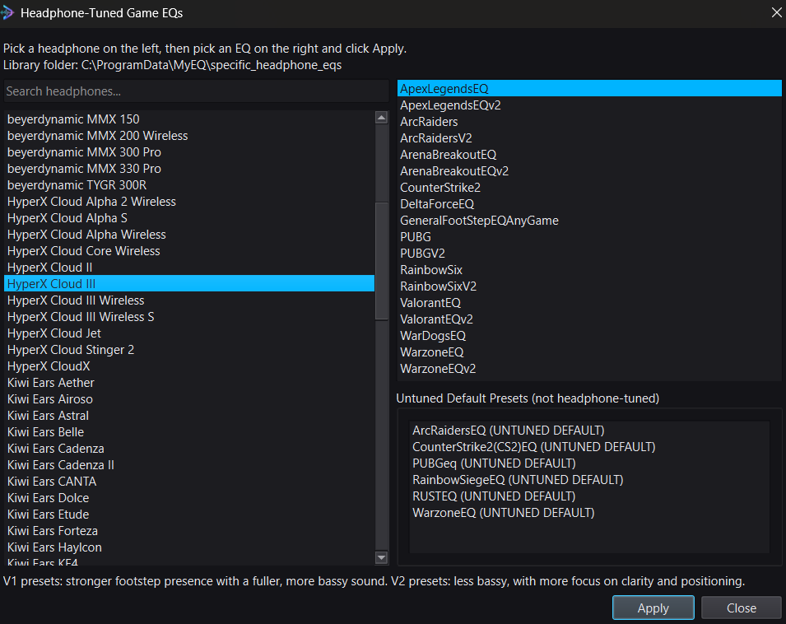
Task: Select GeneralFootStepEQAnyGame preset
Action: click(x=589, y=221)
